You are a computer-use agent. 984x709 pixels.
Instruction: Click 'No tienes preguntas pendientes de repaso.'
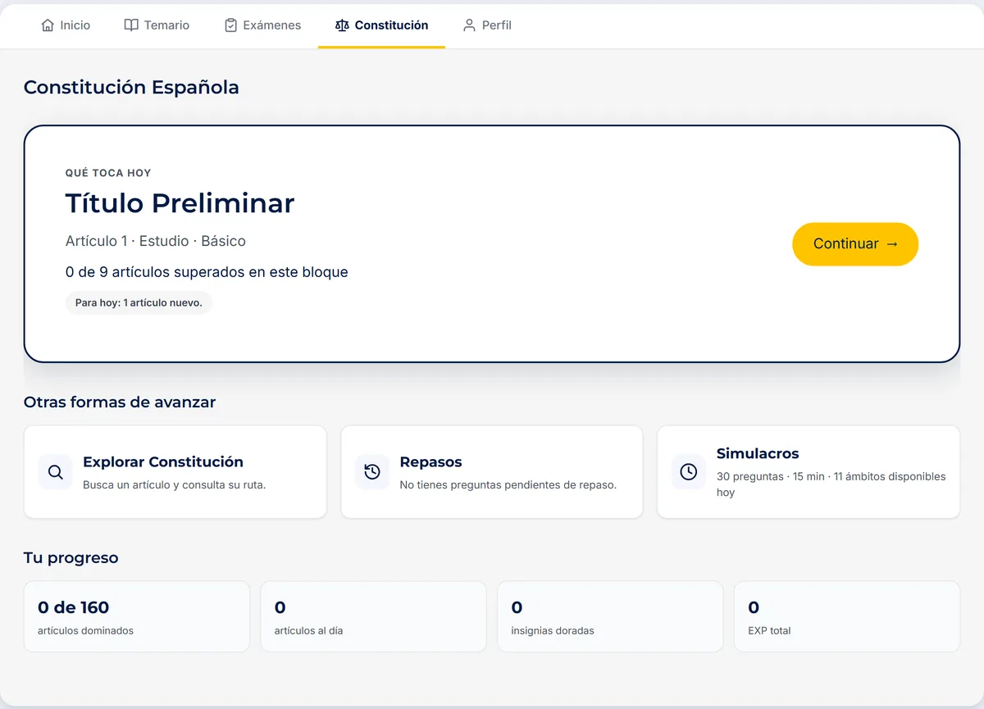[x=508, y=484]
